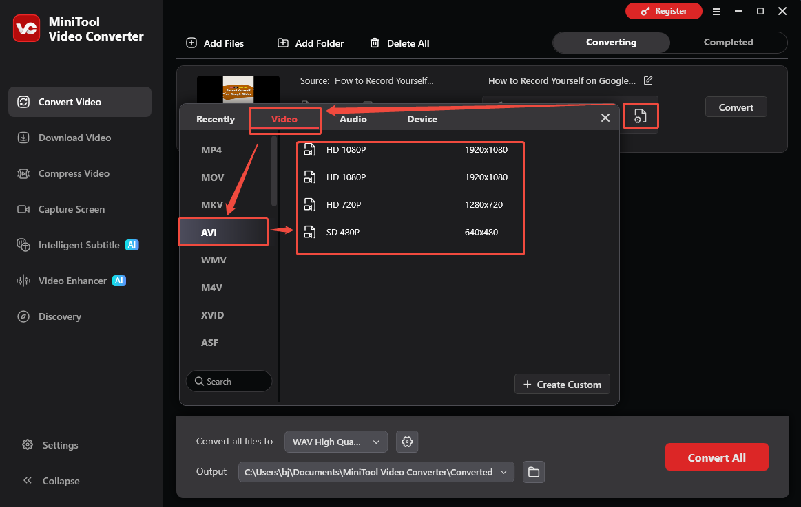Click the Settings gear icon in sidebar
Image resolution: width=801 pixels, height=507 pixels.
coord(28,445)
